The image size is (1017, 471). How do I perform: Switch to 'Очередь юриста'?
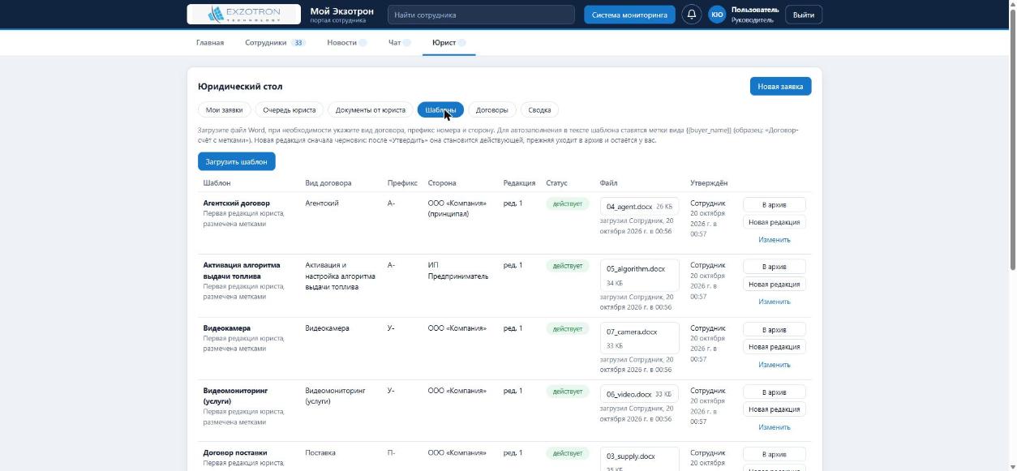pyautogui.click(x=290, y=110)
